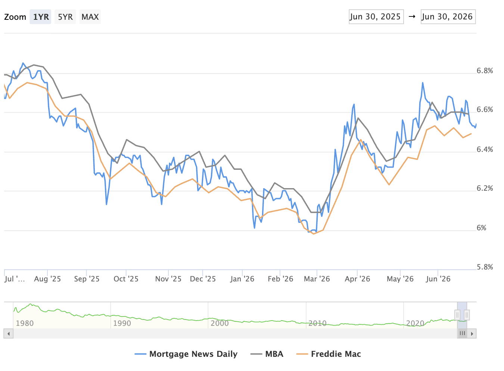Click the May '26 x-axis label
This screenshot has width=504, height=371.
point(400,279)
